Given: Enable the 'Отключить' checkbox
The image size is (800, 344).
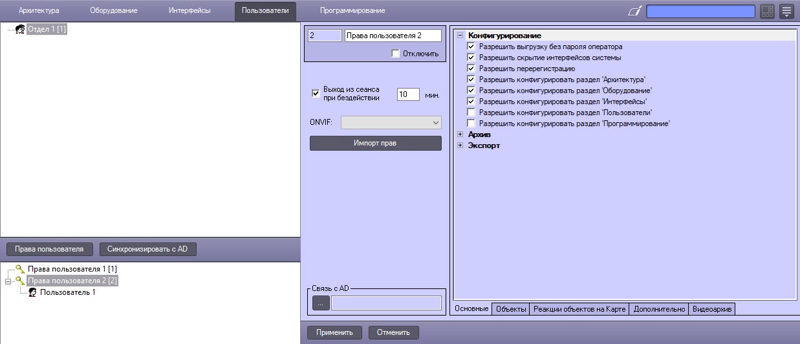Looking at the screenshot, I should 396,54.
